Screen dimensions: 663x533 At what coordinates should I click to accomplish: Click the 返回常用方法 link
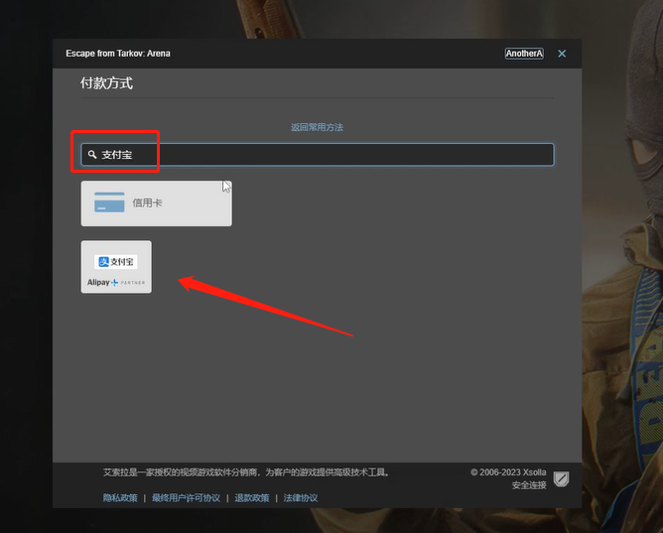click(x=317, y=127)
